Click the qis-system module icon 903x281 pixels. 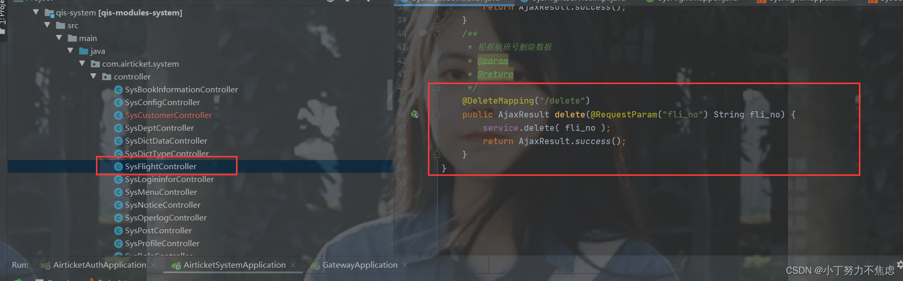pyautogui.click(x=49, y=13)
